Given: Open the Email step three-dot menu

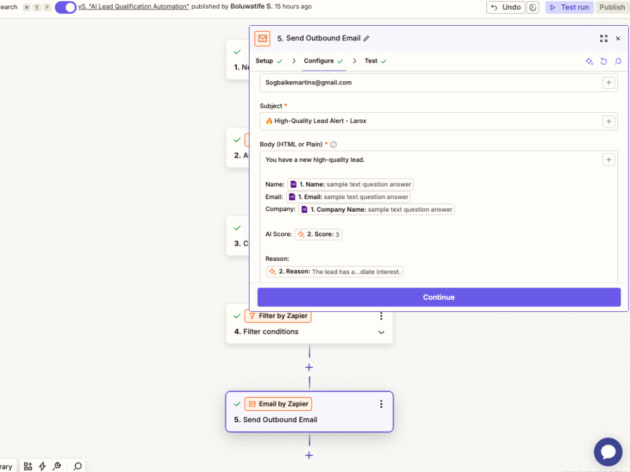Looking at the screenshot, I should 381,404.
